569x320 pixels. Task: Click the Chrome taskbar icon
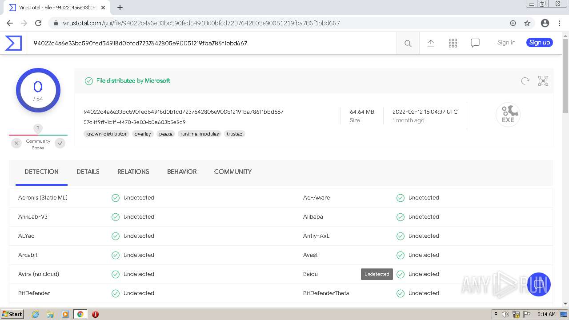pyautogui.click(x=80, y=314)
